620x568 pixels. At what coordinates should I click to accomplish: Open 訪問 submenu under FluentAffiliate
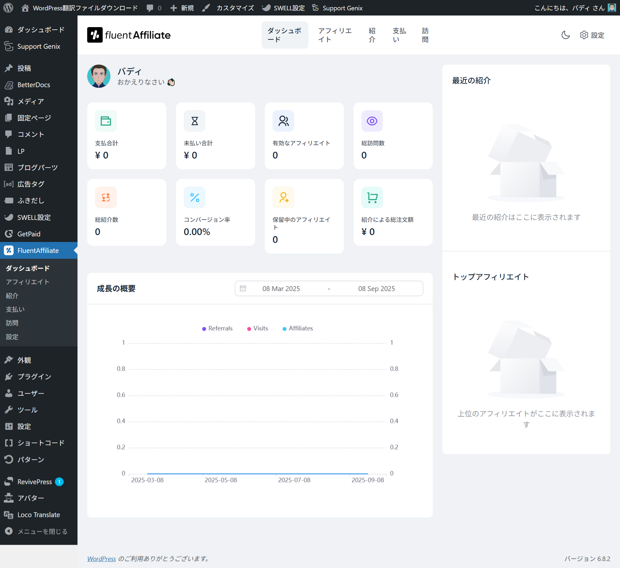(12, 323)
